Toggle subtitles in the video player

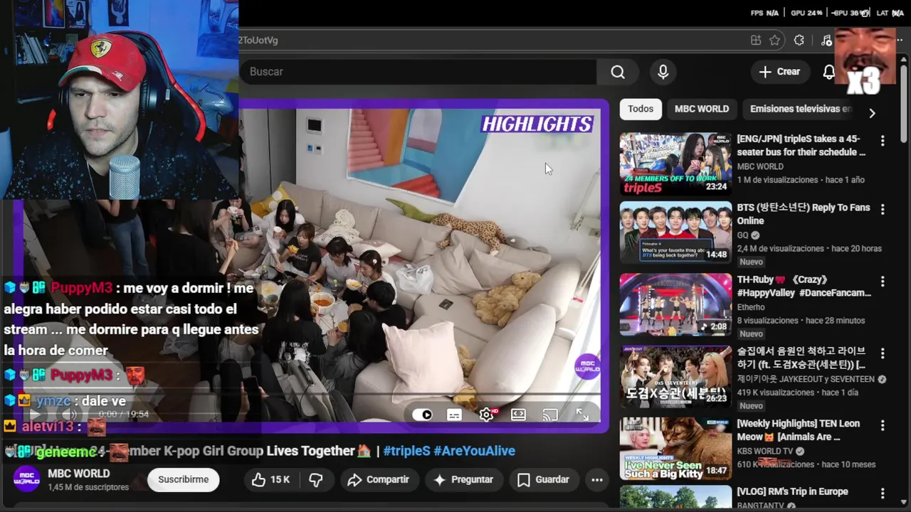tap(454, 415)
